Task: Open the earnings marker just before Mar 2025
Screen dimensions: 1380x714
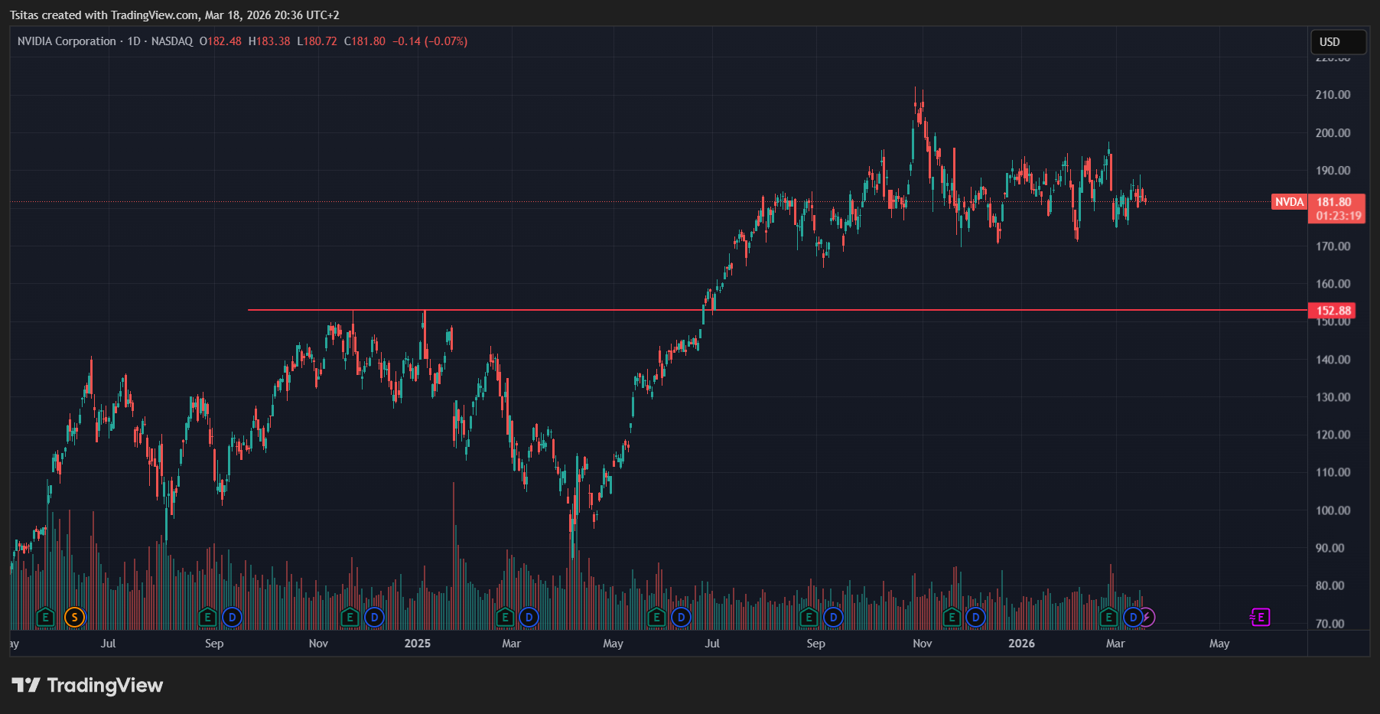Action: [505, 617]
